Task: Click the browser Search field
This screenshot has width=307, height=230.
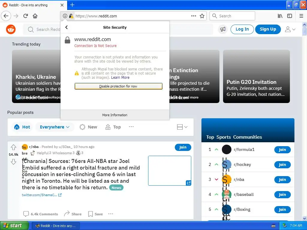Action: click(232, 16)
